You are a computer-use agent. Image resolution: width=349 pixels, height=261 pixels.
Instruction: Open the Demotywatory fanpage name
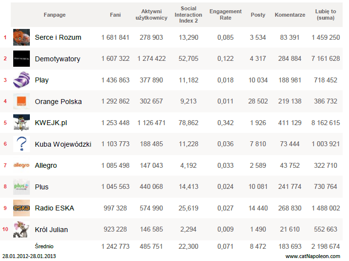(57, 59)
